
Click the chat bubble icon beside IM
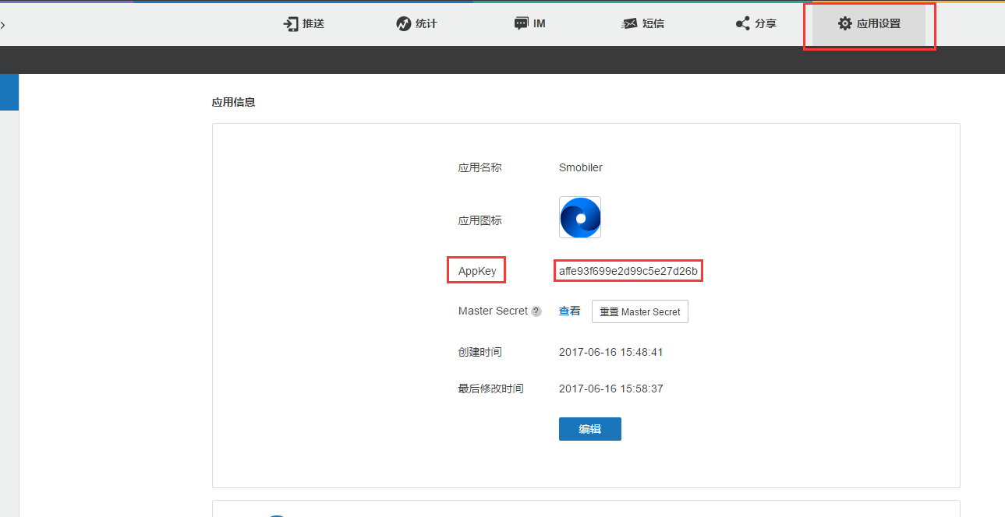(x=522, y=23)
